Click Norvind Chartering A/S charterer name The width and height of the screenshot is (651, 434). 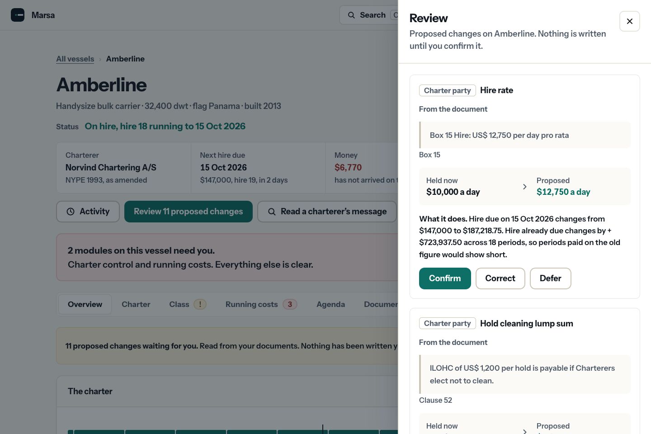(111, 168)
